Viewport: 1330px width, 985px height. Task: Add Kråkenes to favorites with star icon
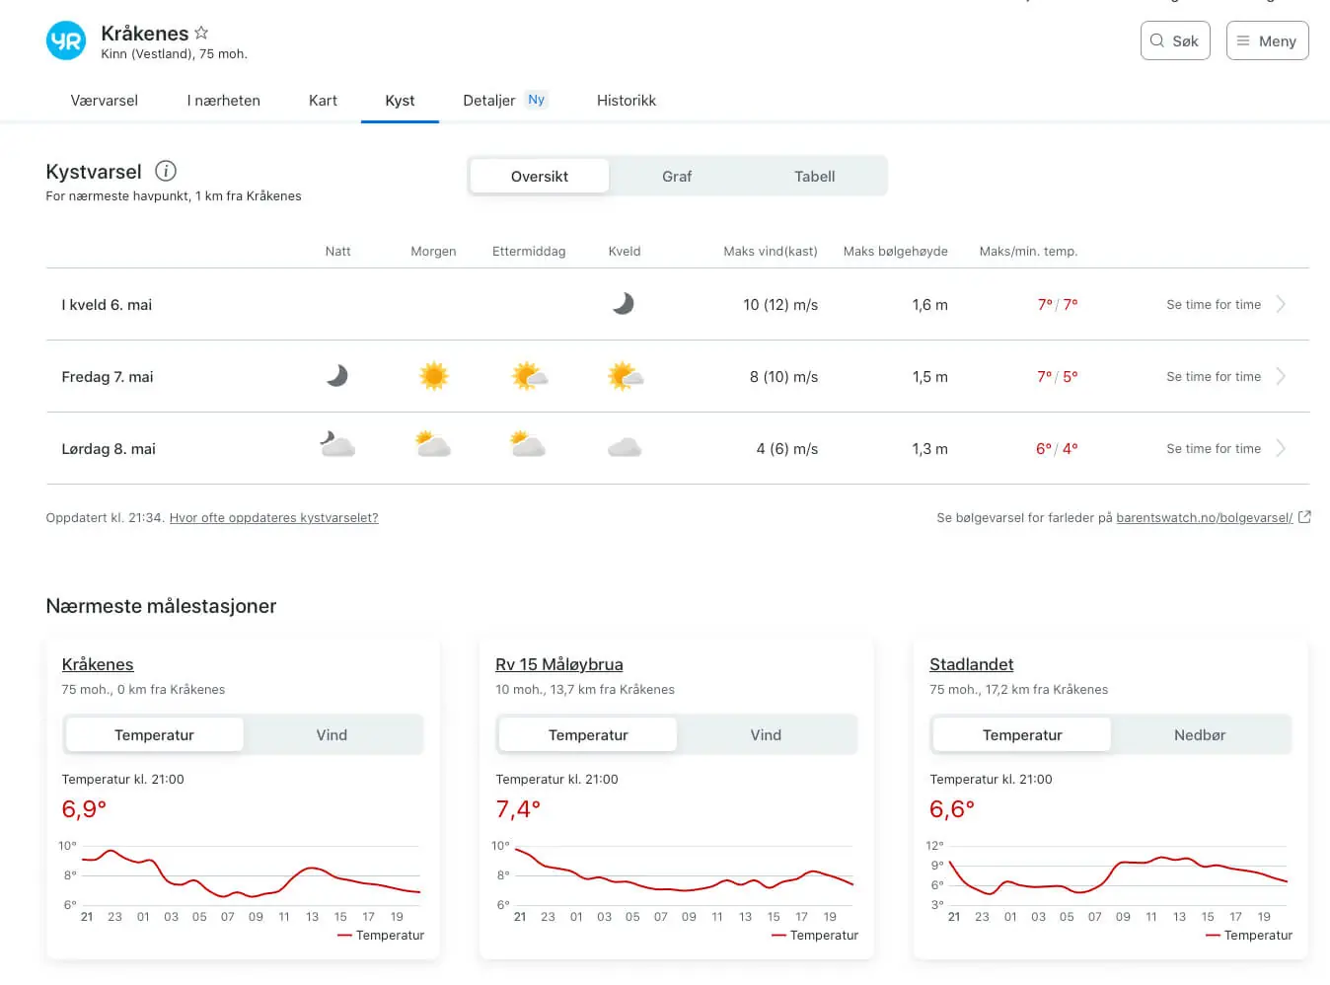(x=201, y=33)
